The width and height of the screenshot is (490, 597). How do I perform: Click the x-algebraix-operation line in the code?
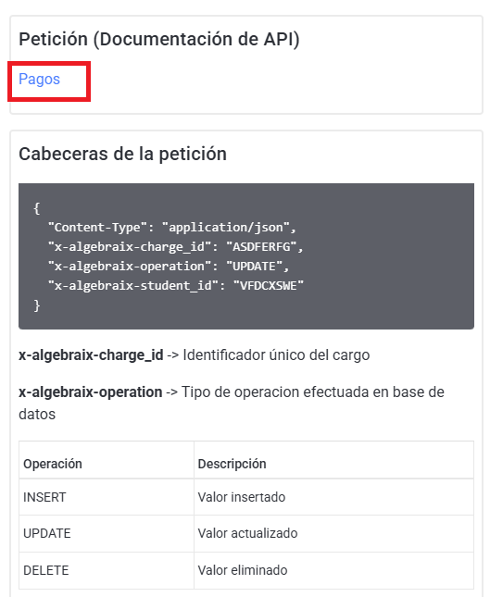click(x=169, y=267)
